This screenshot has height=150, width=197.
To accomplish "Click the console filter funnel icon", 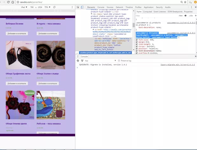I will click(82, 60).
